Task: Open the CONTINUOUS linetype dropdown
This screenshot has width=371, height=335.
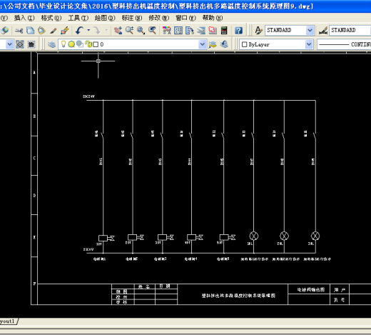Action: 344,44
